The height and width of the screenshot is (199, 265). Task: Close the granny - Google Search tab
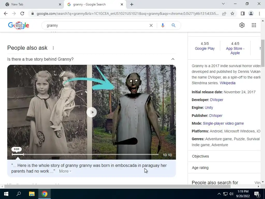click(122, 4)
